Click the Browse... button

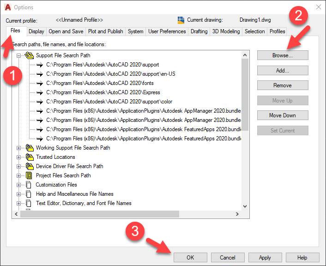tap(283, 55)
